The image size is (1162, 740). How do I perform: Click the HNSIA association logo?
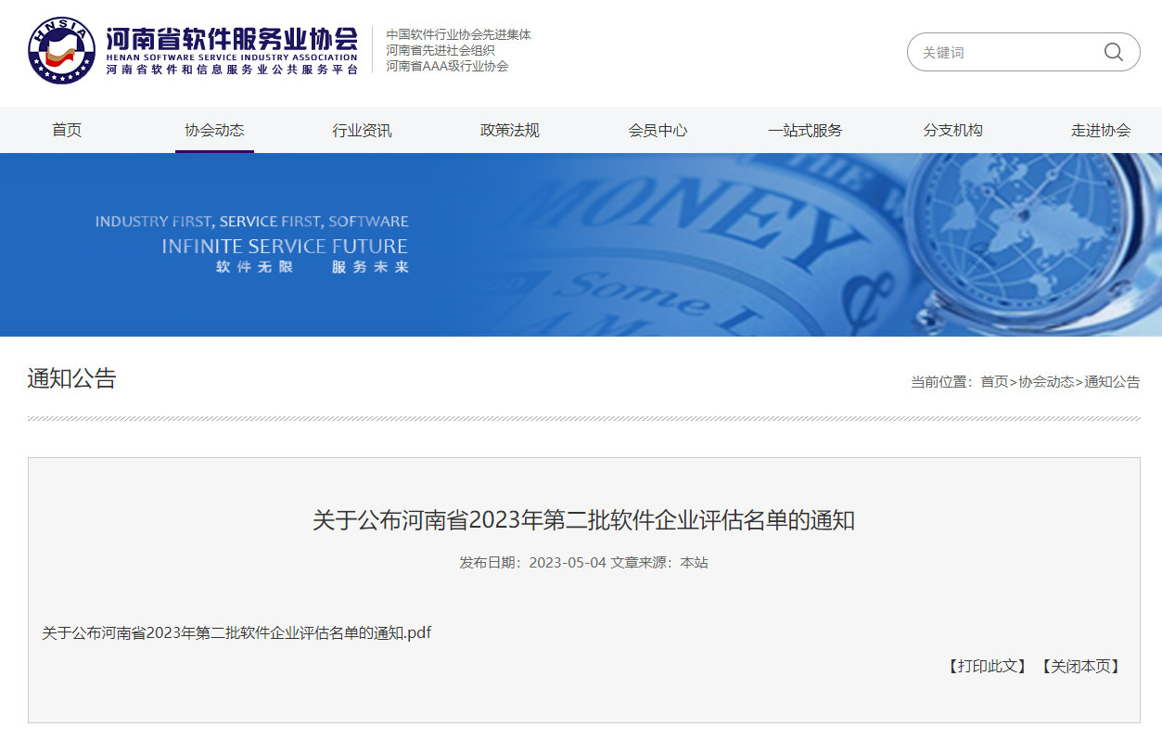coord(61,52)
